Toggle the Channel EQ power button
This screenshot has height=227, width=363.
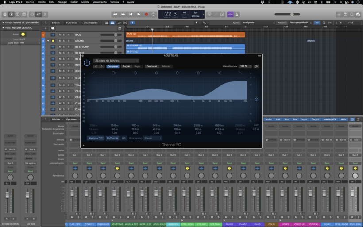point(87,62)
